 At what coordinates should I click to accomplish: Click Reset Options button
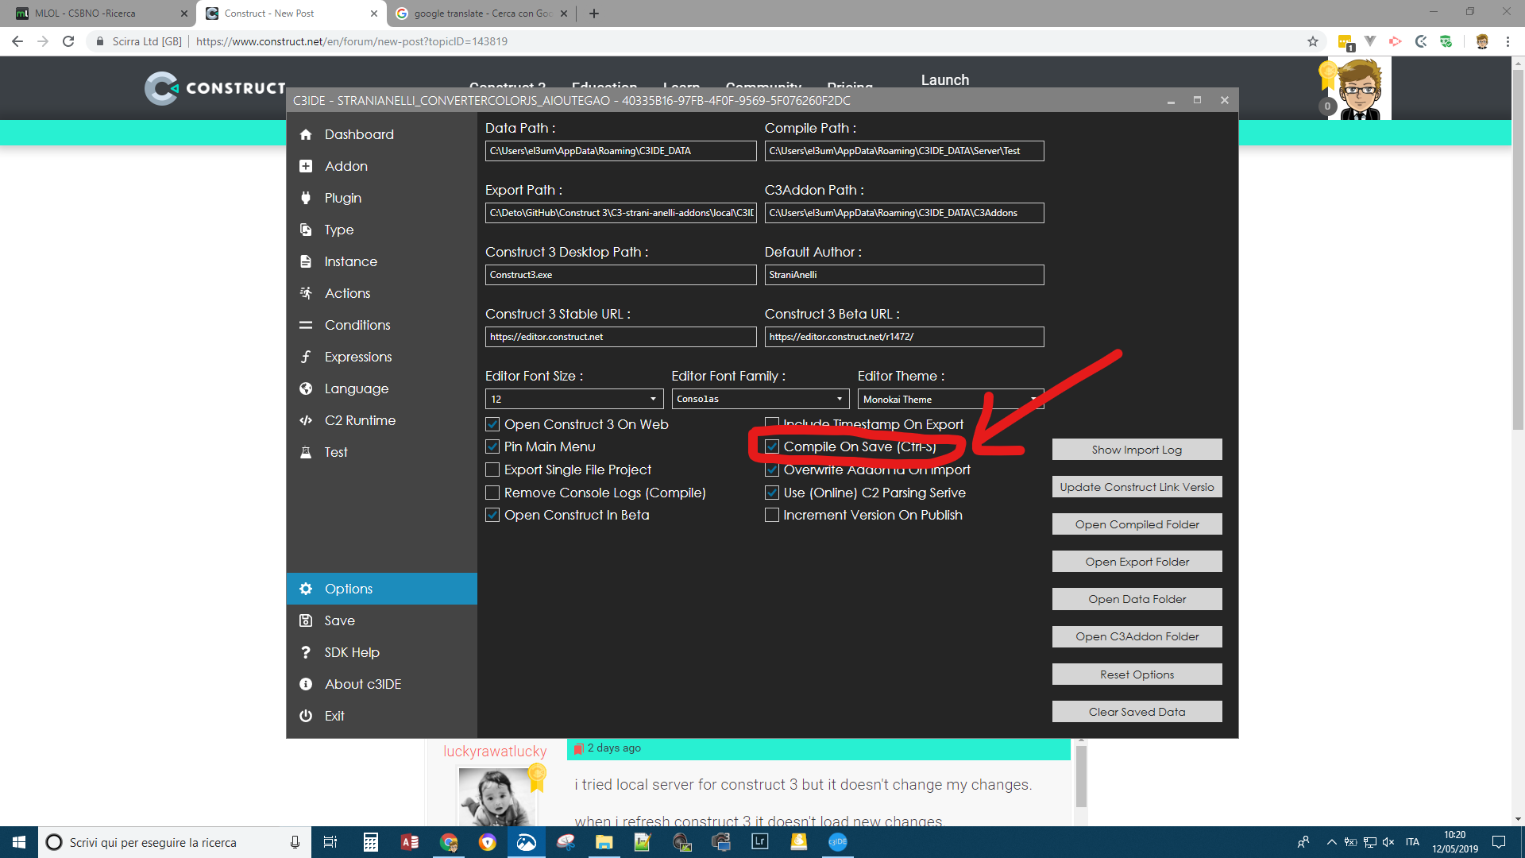pyautogui.click(x=1137, y=674)
